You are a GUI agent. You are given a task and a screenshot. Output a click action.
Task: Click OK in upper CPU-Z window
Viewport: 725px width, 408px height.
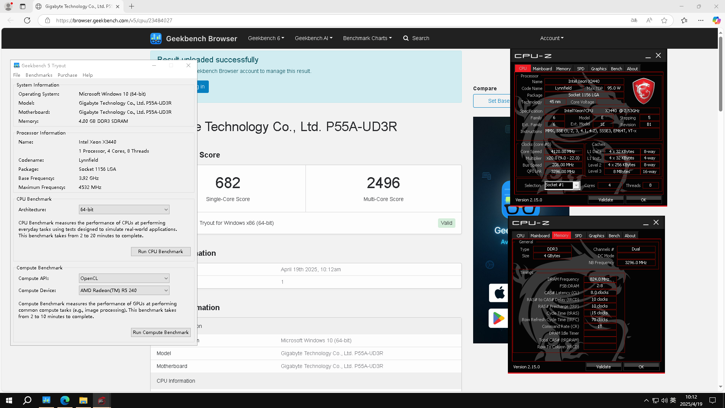pos(643,200)
